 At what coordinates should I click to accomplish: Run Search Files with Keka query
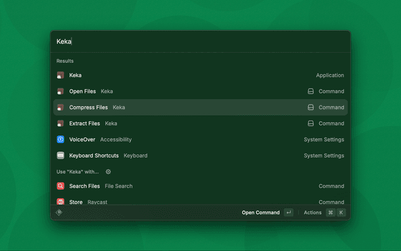tap(200, 186)
